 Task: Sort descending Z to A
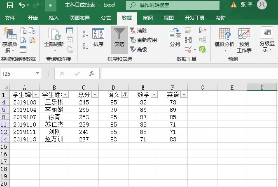pyautogui.click(x=85, y=46)
